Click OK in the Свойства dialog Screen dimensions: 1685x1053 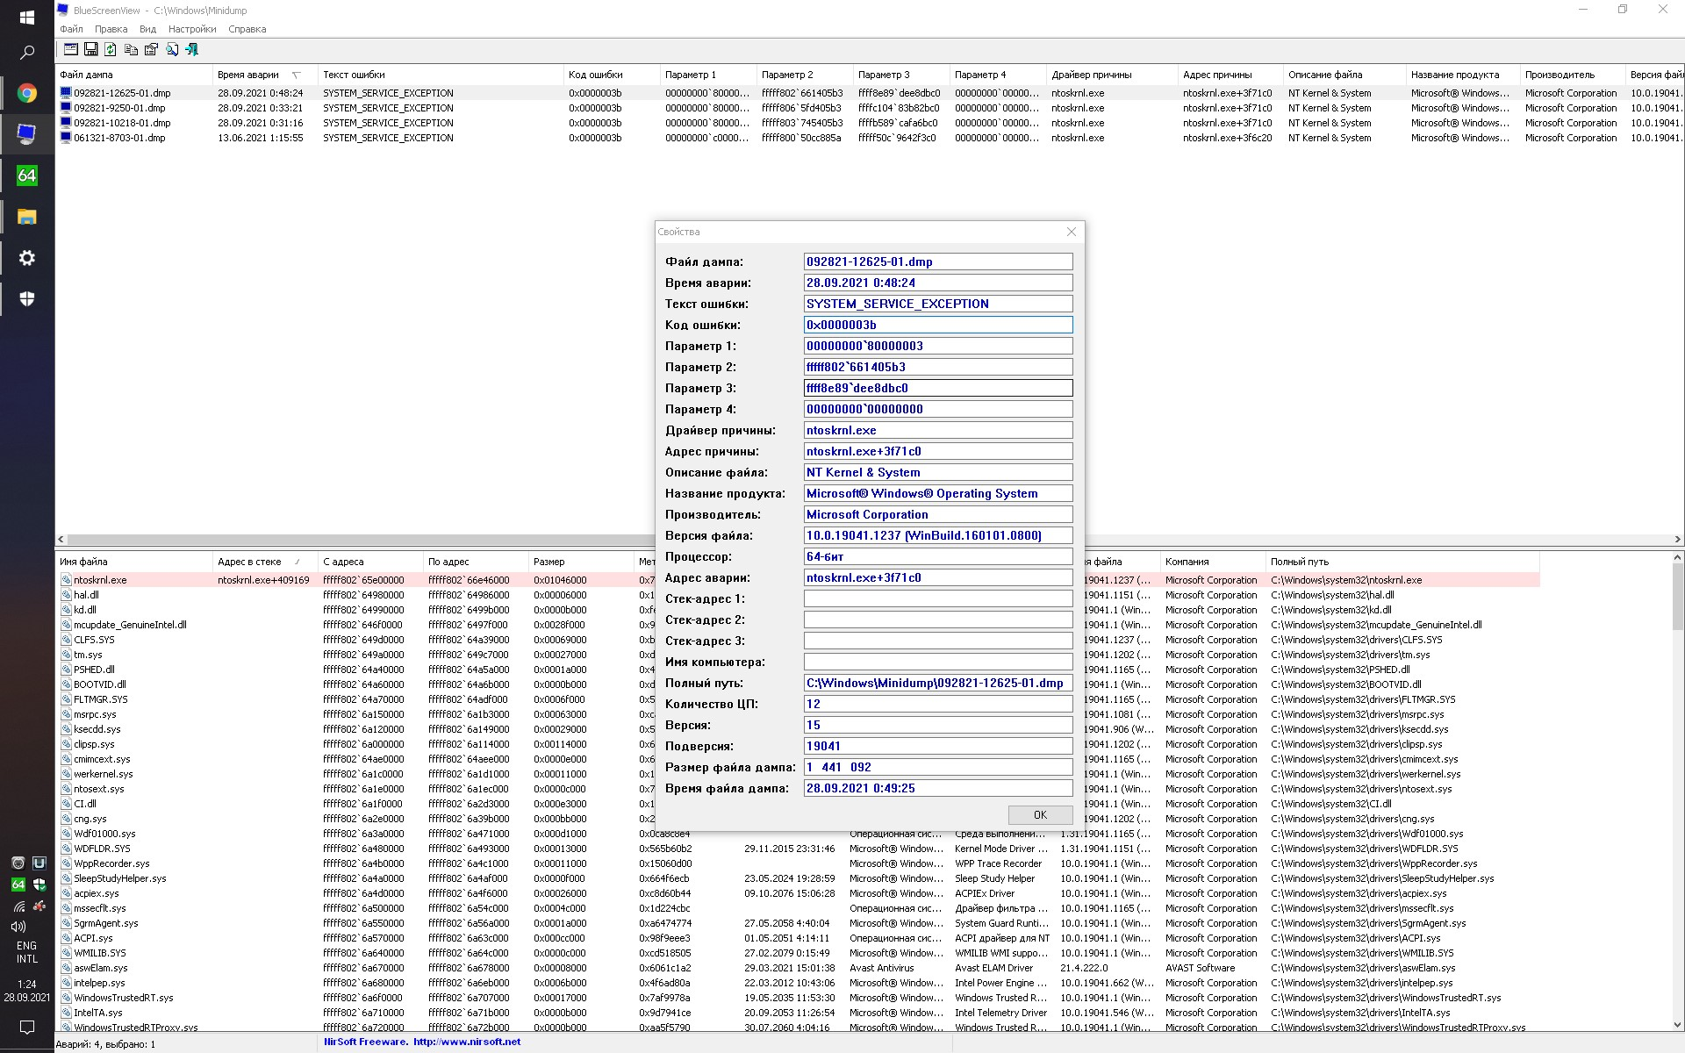[1040, 814]
